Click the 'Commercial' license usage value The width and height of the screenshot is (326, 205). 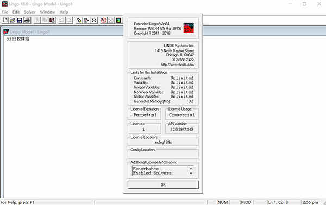(182, 115)
